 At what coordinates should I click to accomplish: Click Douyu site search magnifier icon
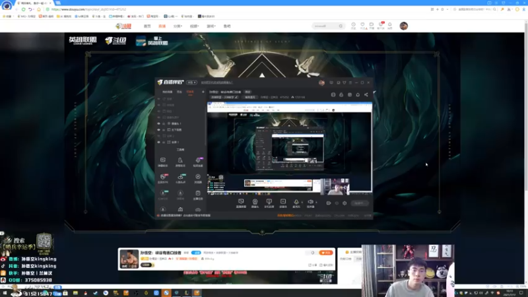pos(341,26)
